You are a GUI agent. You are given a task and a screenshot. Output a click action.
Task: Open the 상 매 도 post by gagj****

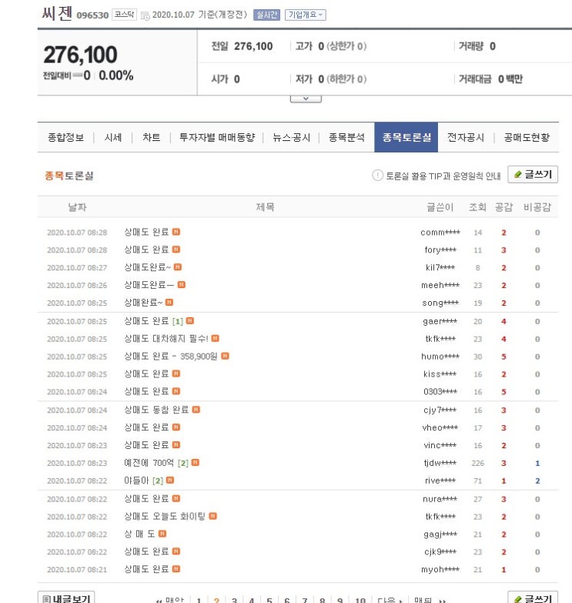(x=139, y=534)
